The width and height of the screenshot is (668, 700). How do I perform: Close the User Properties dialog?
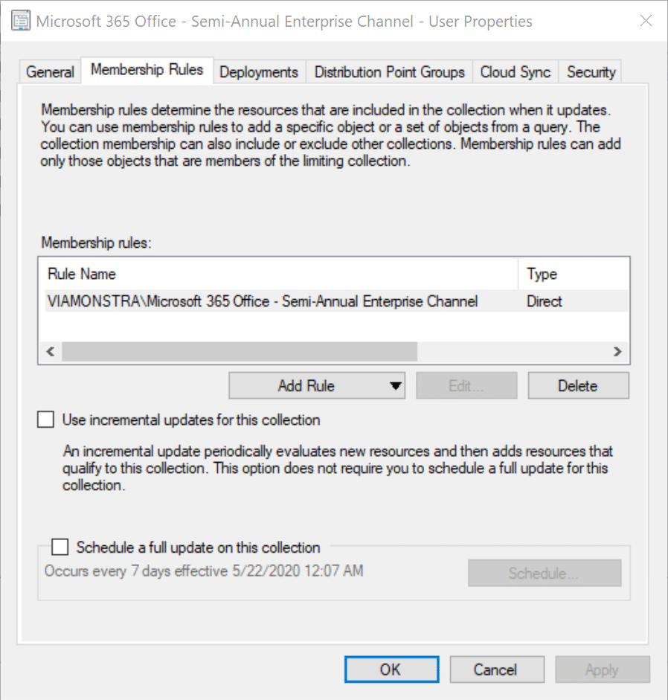click(645, 22)
